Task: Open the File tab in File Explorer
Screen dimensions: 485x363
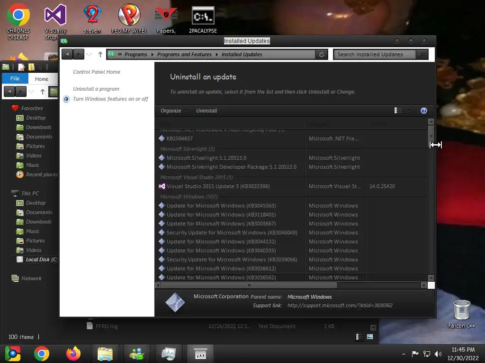Action: tap(15, 78)
